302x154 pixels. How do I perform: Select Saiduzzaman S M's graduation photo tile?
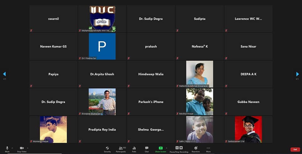pyautogui.click(x=248, y=129)
